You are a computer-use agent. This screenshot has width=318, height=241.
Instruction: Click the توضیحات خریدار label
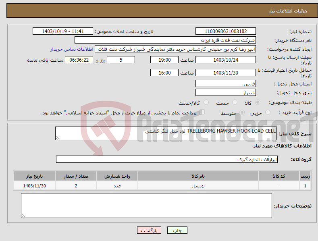pos(293,206)
